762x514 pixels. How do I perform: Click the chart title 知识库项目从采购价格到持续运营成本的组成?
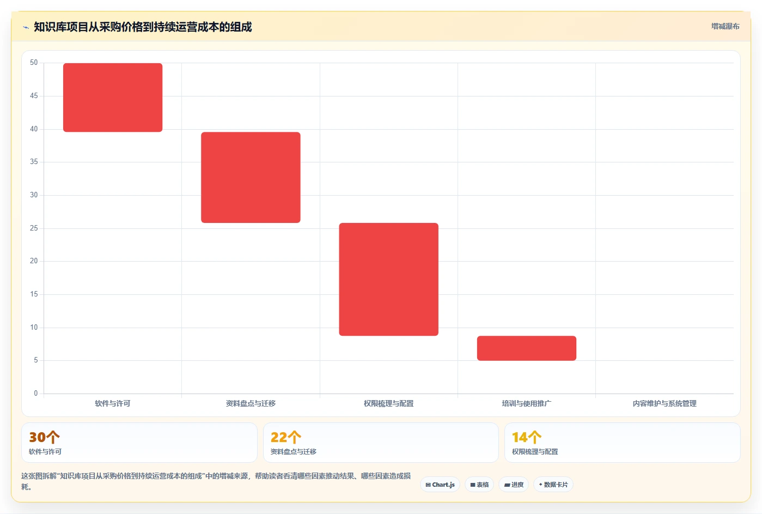[x=143, y=27]
